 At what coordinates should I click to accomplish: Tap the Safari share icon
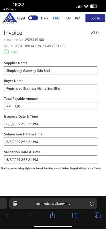[52, 215]
